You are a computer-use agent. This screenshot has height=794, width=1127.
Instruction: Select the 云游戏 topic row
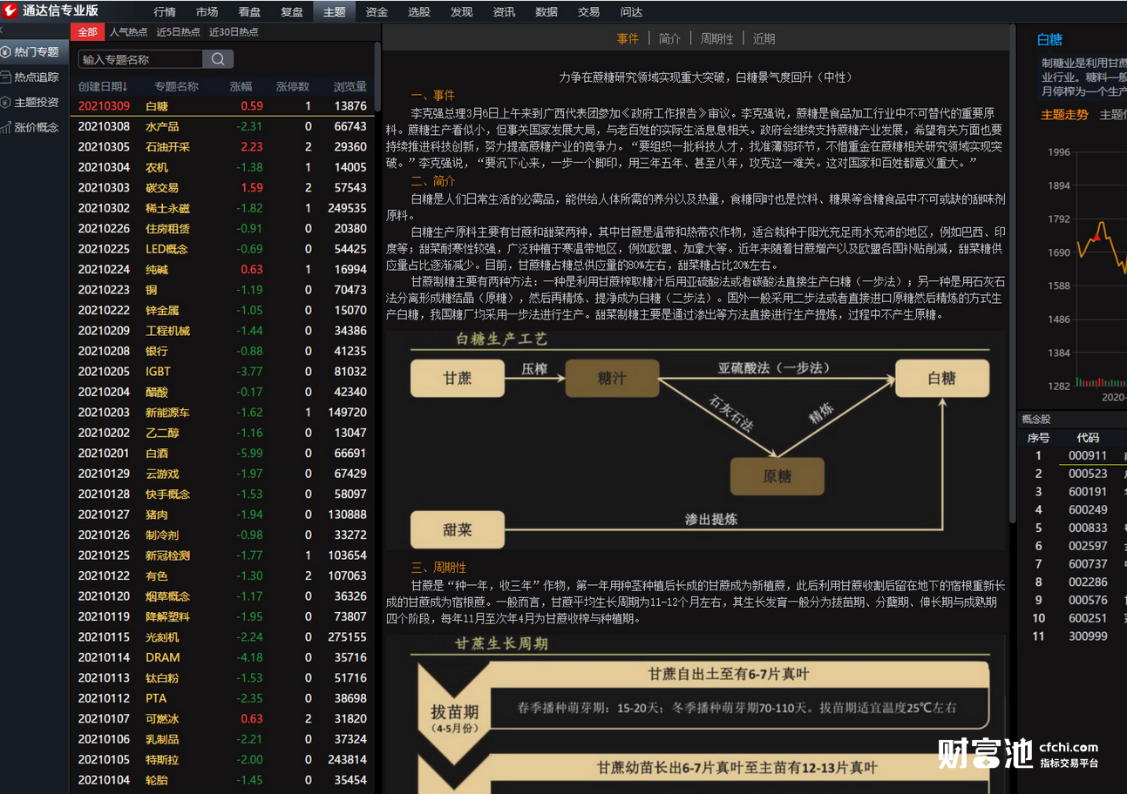point(222,474)
